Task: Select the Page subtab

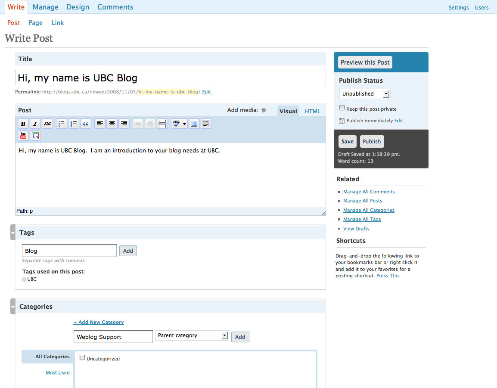Action: [x=35, y=23]
